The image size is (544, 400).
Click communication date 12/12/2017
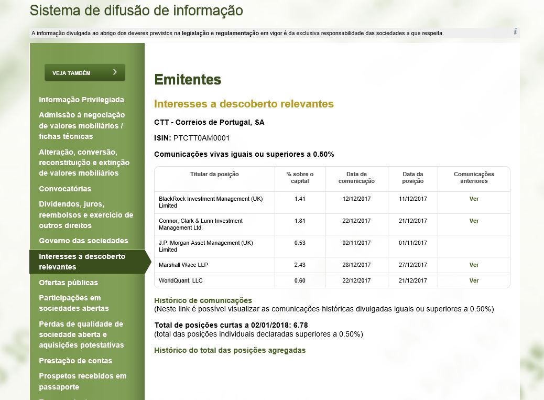tap(356, 199)
